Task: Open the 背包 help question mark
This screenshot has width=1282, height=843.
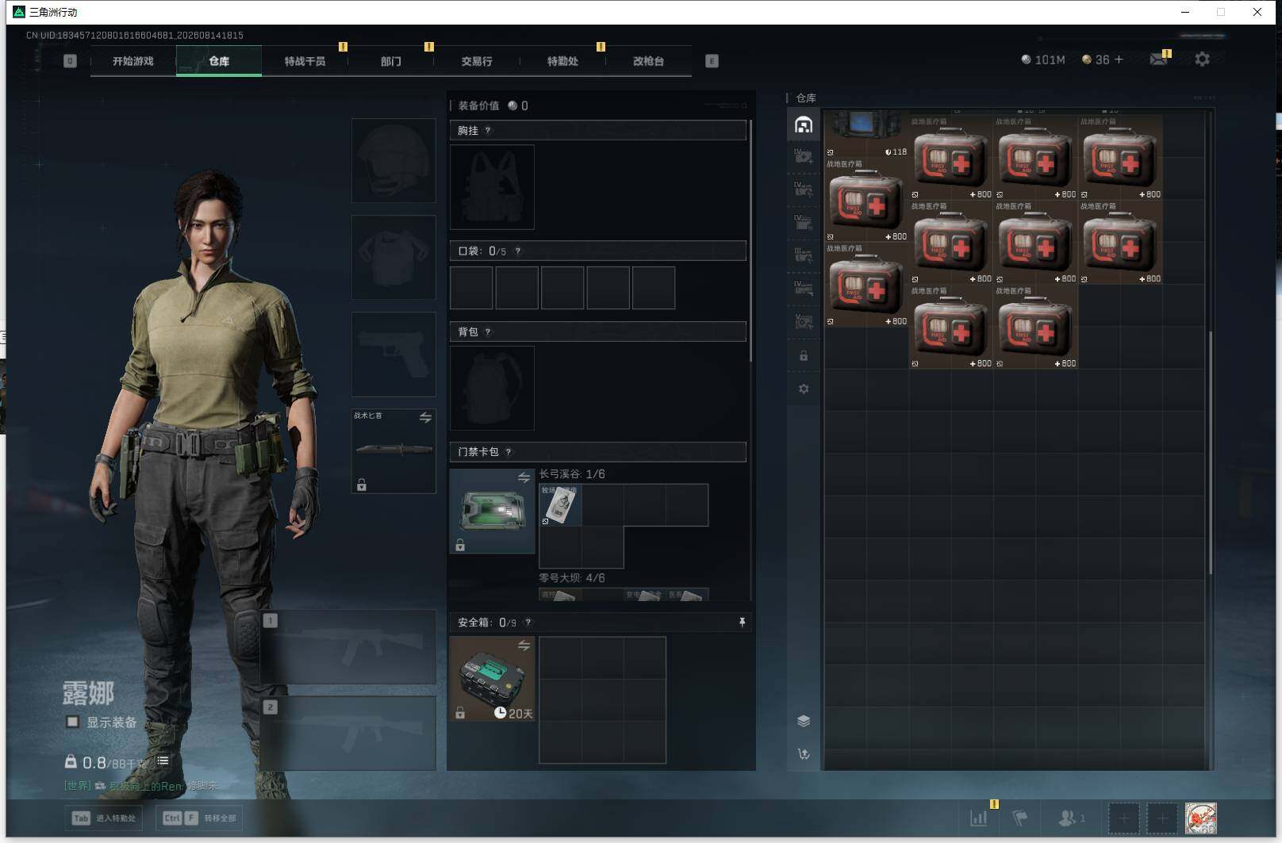Action: (x=488, y=332)
